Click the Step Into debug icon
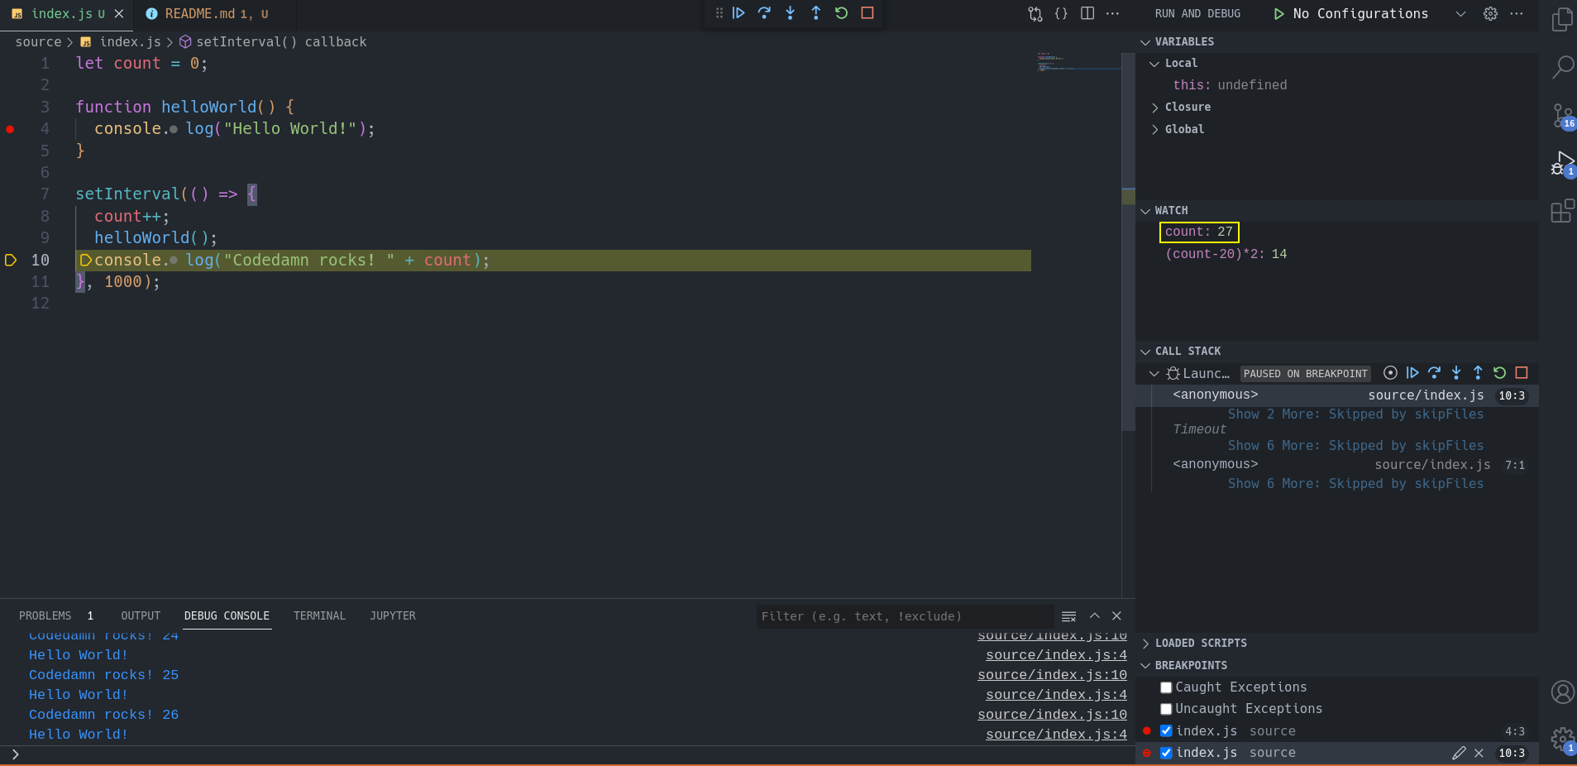The width and height of the screenshot is (1577, 766). 791,13
